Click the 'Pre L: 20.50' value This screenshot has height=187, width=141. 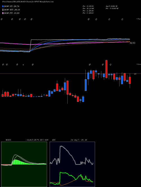(x=88, y=11)
